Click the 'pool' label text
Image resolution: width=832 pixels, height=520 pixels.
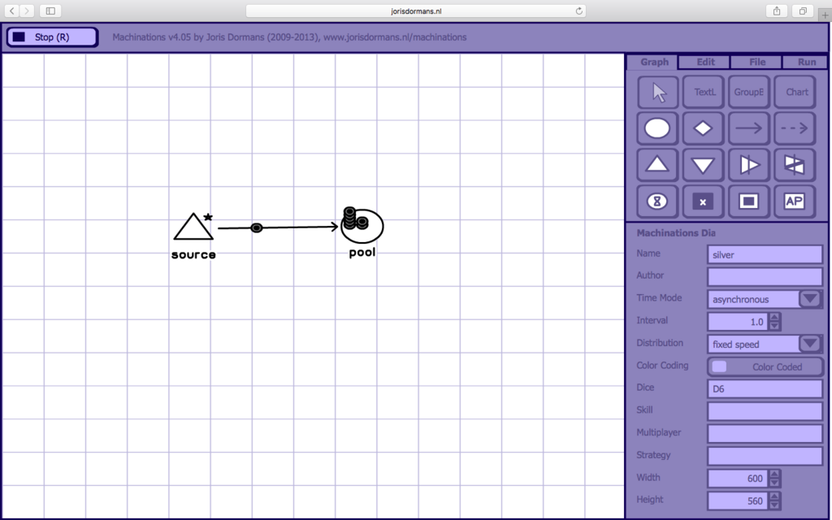(362, 253)
